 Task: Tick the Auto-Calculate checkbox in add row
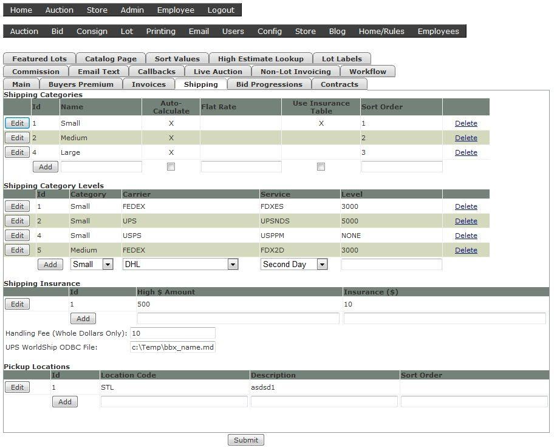click(x=171, y=166)
